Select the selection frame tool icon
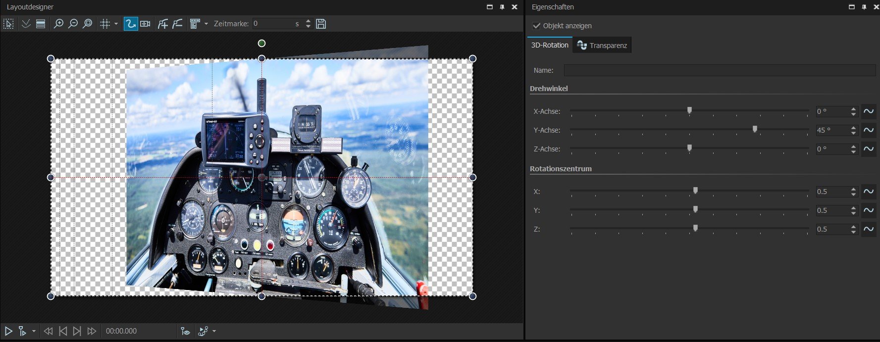The width and height of the screenshot is (880, 342). (8, 24)
